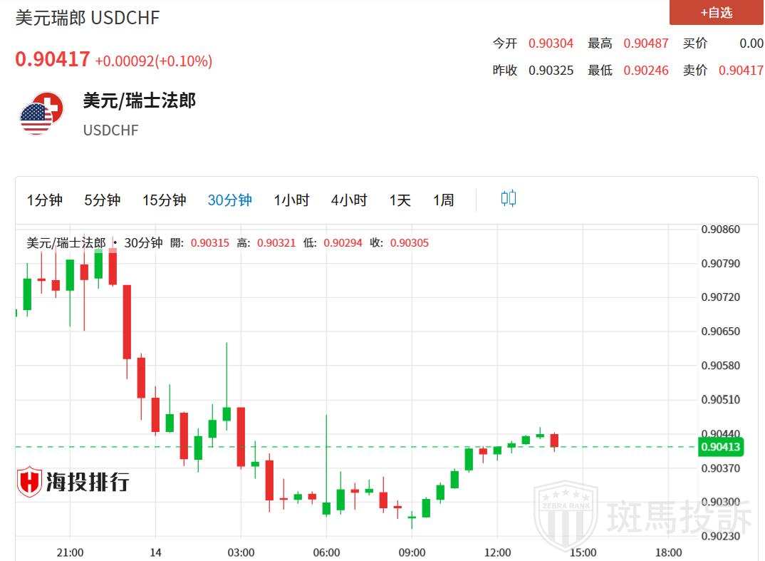Click the 美元/瑞士法郎 pair name heading
Screen dimensions: 765x561
pyautogui.click(x=139, y=101)
